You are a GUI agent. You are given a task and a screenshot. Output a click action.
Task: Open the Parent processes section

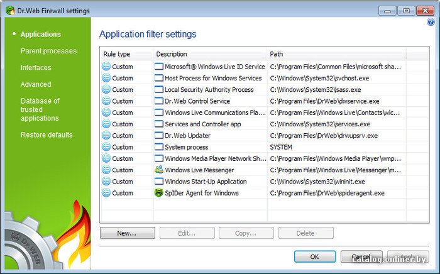tap(48, 51)
